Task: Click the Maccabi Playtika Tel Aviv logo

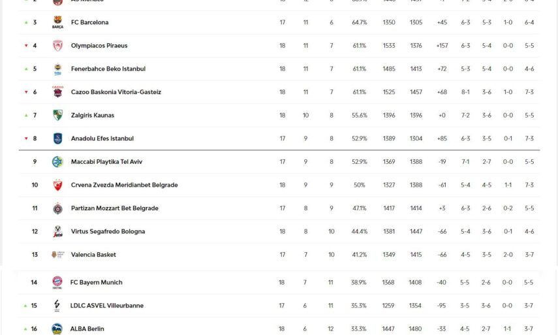Action: (57, 162)
